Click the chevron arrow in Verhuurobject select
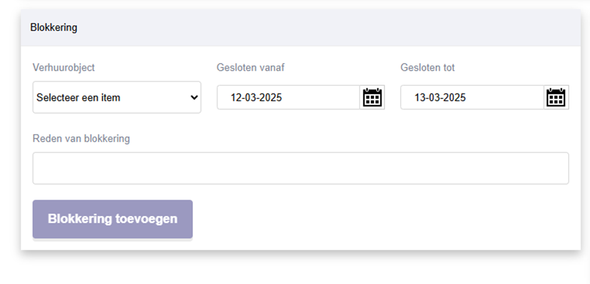The height and width of the screenshot is (284, 590). [x=194, y=98]
